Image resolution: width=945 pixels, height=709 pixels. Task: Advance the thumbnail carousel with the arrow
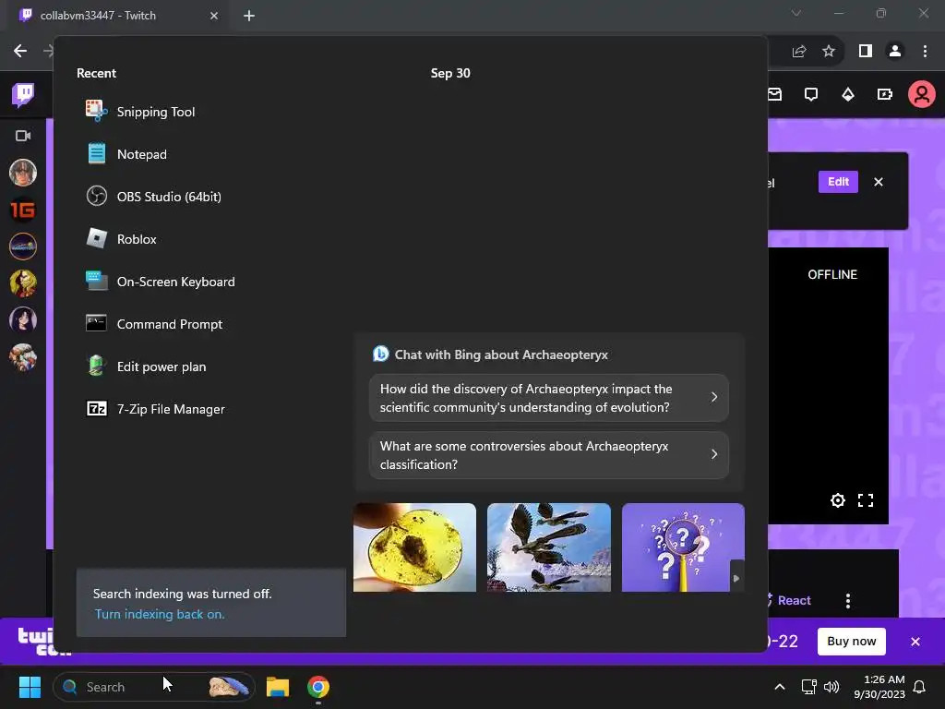coord(736,578)
